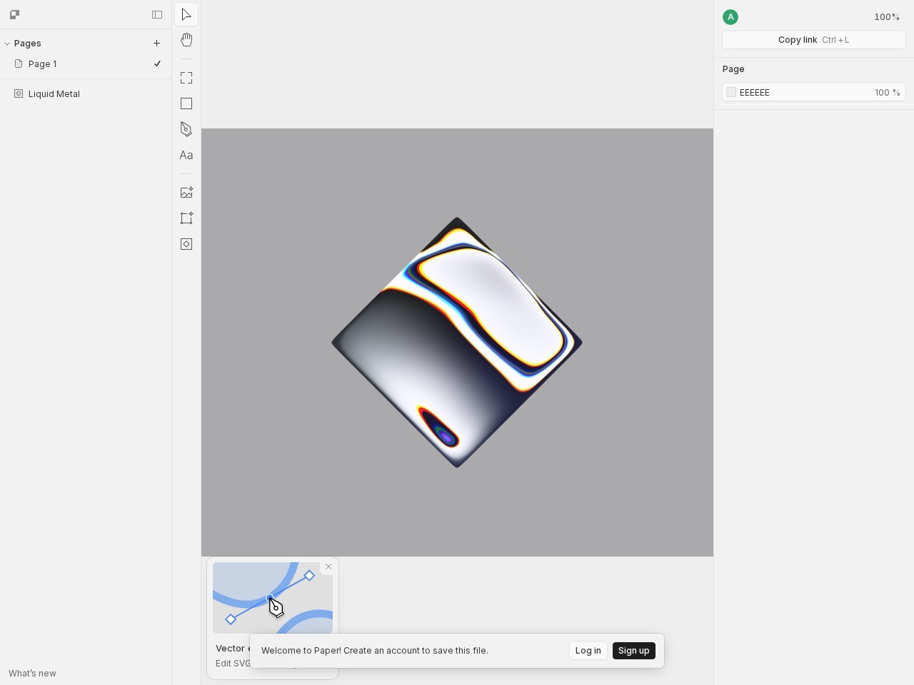914x685 pixels.
Task: Edit the page color opacity 100 %
Action: point(888,93)
